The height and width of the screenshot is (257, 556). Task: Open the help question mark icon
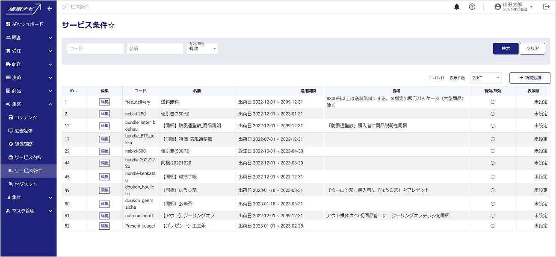(472, 7)
